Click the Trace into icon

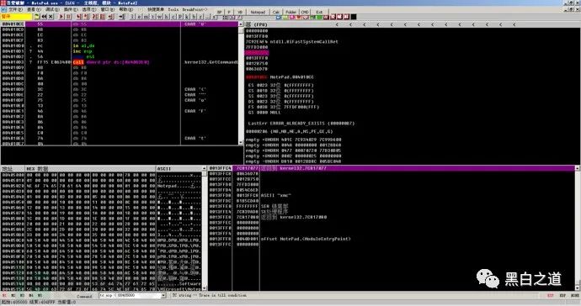tap(94, 17)
